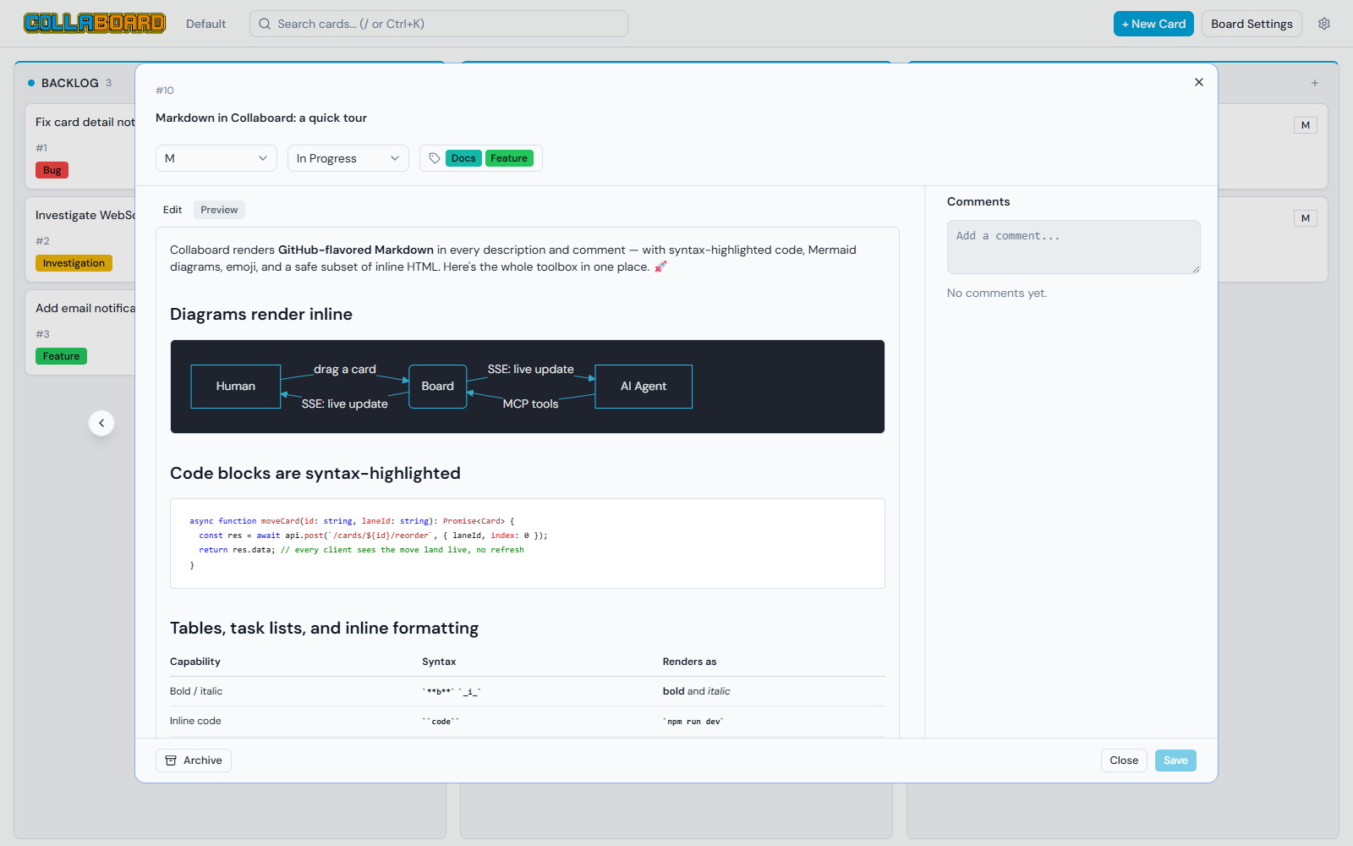Focus the Search cards field

point(439,24)
